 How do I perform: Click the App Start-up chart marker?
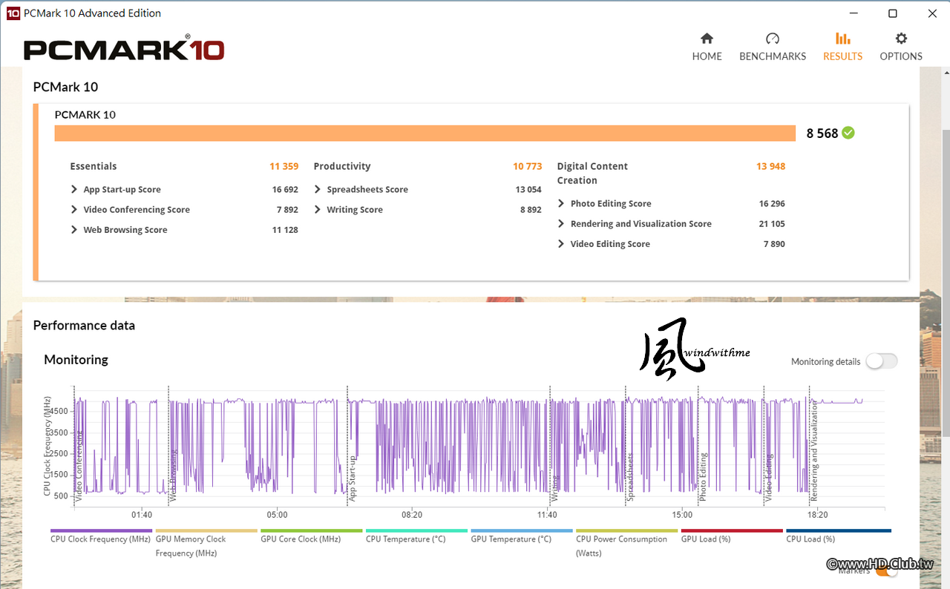pyautogui.click(x=353, y=478)
